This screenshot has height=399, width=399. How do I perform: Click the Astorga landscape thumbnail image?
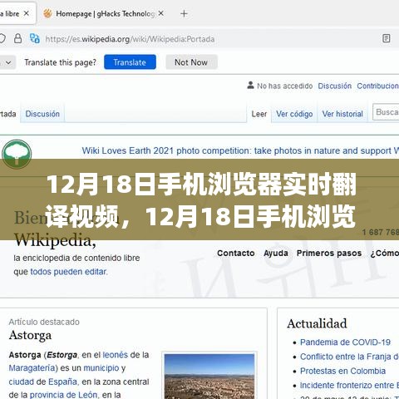(x=209, y=377)
